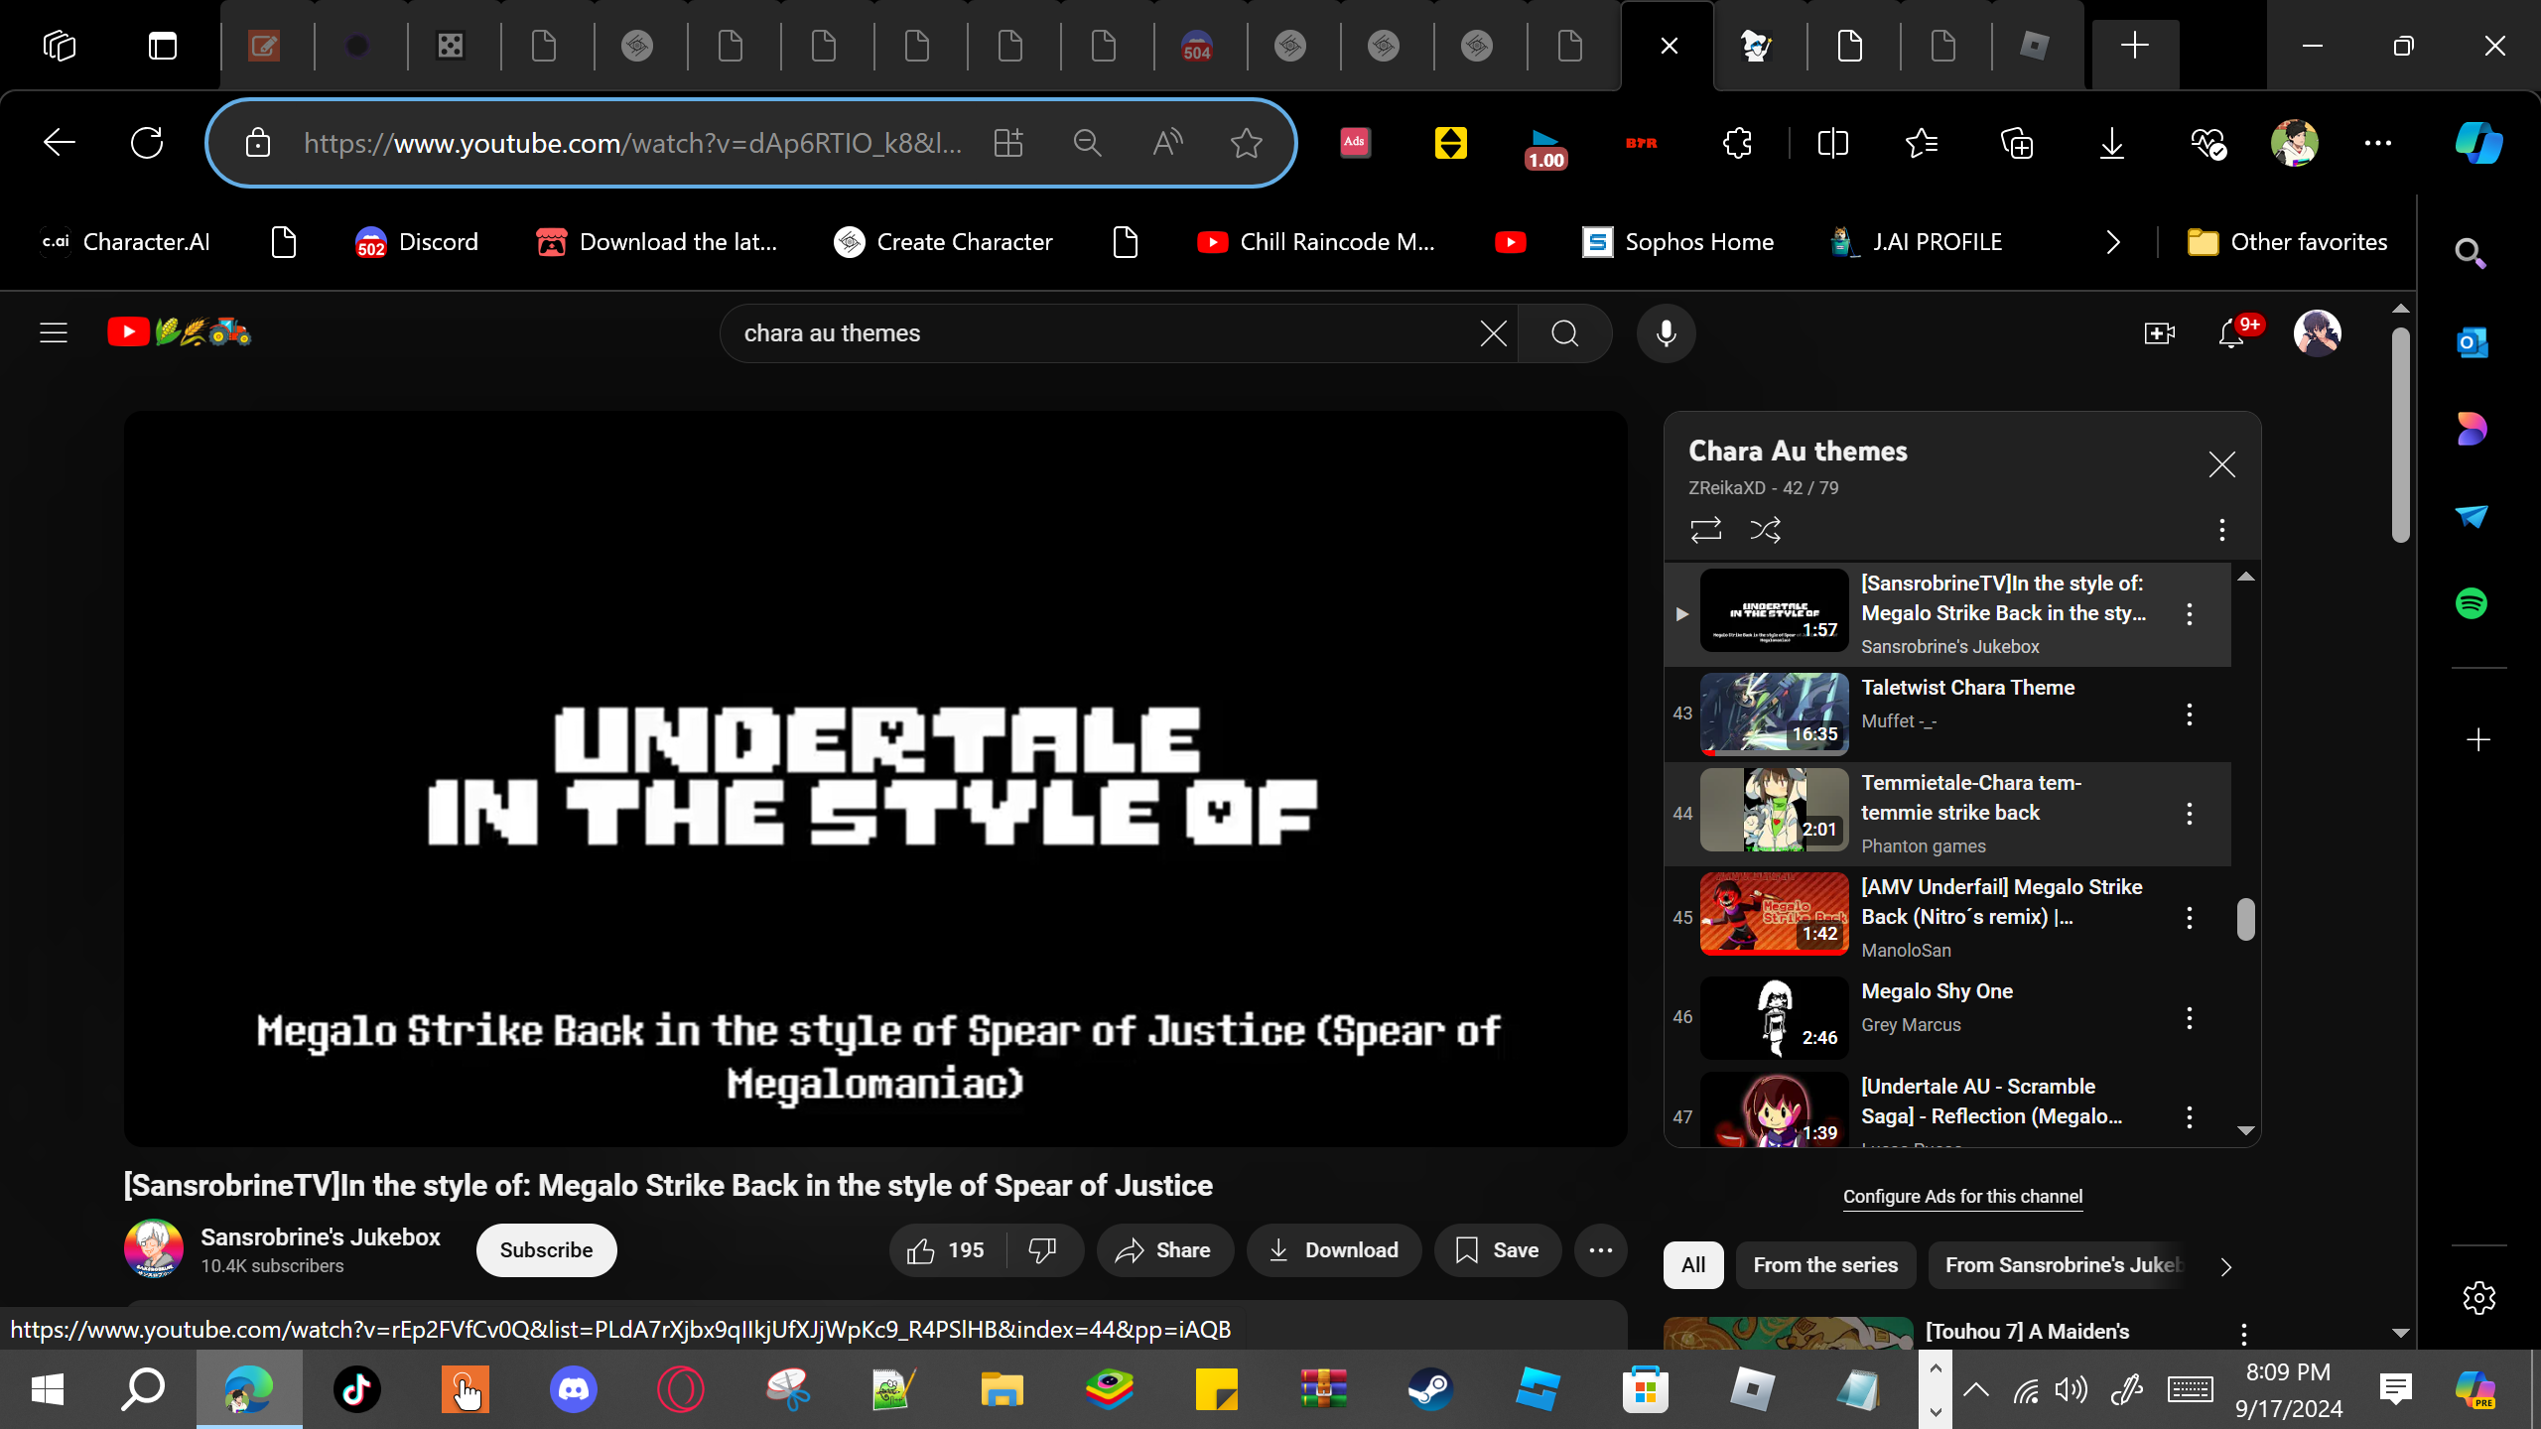Open Edge browser extensions puzzle icon
Viewport: 2541px width, 1429px height.
point(1737,143)
